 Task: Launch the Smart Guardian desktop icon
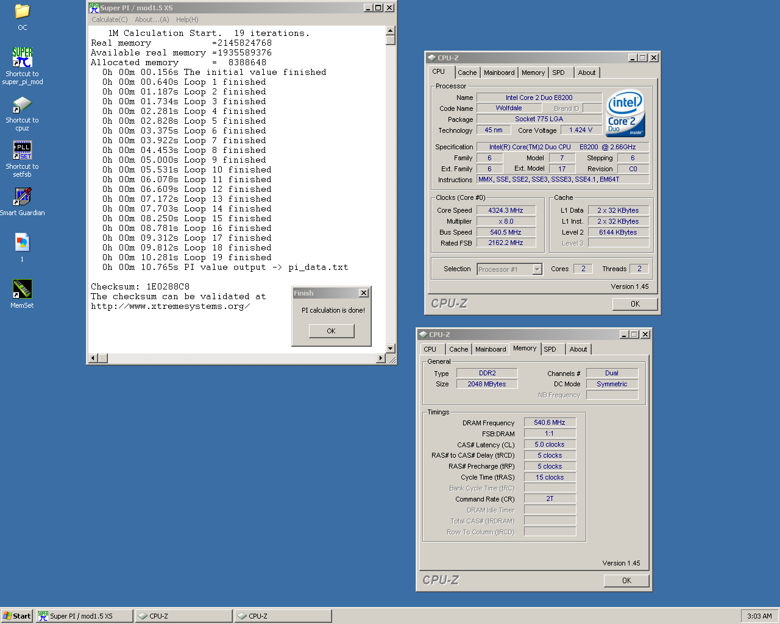click(x=22, y=196)
